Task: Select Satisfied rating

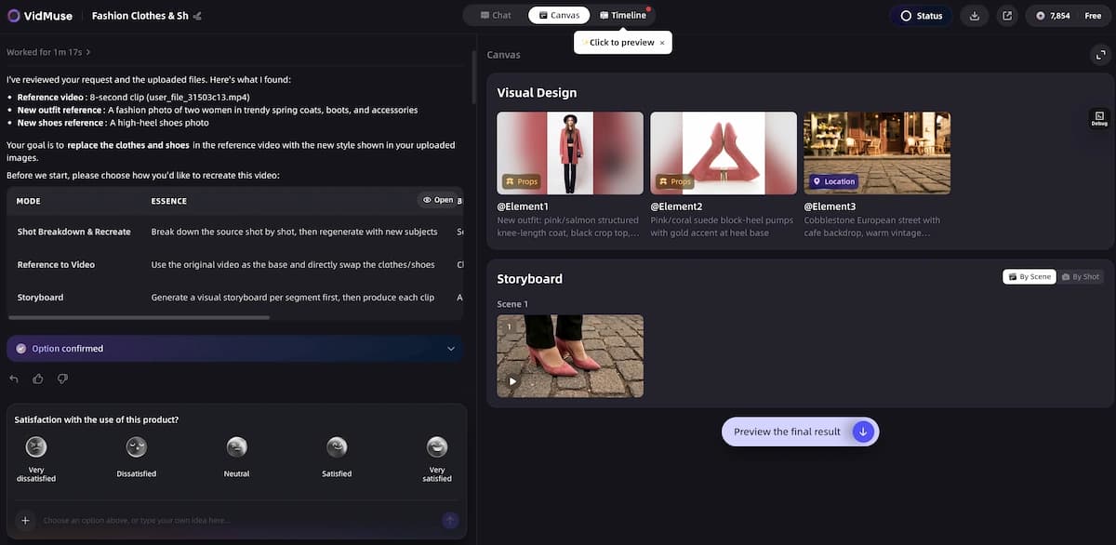Action: (337, 459)
